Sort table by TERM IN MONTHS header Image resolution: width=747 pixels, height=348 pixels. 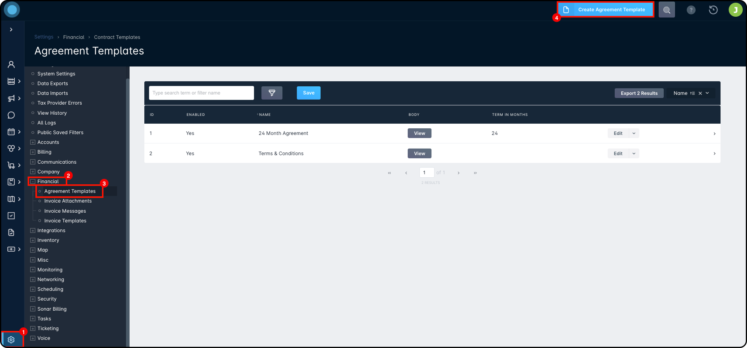click(x=510, y=115)
